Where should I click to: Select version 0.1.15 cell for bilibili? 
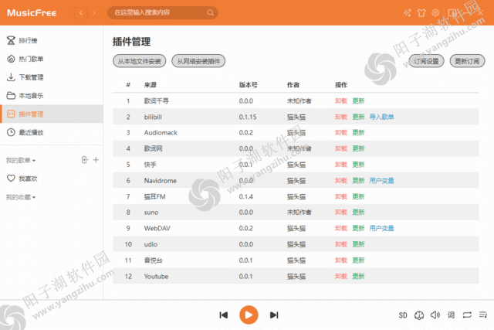click(248, 117)
